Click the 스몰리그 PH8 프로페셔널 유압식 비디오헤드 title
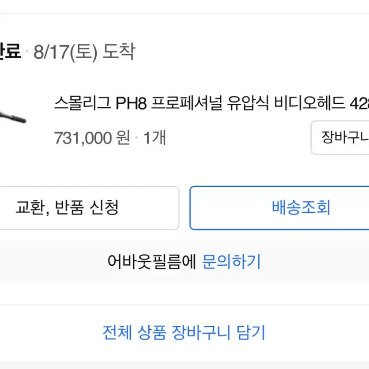The width and height of the screenshot is (369, 369). pyautogui.click(x=211, y=103)
